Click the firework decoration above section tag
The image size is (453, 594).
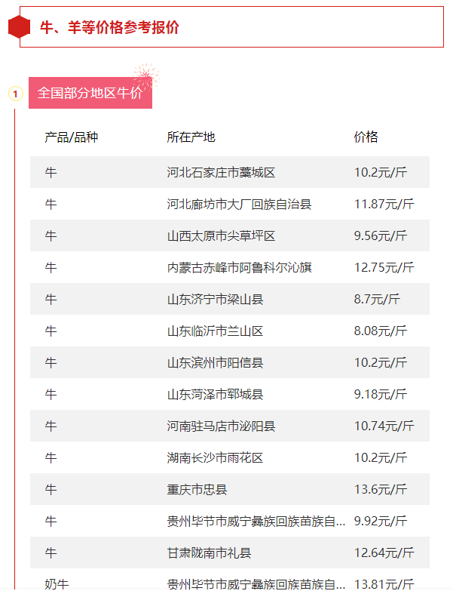point(145,75)
